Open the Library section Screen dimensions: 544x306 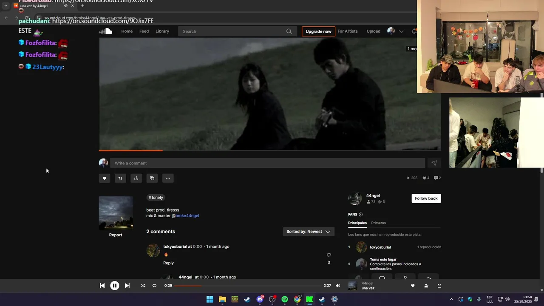point(162,31)
